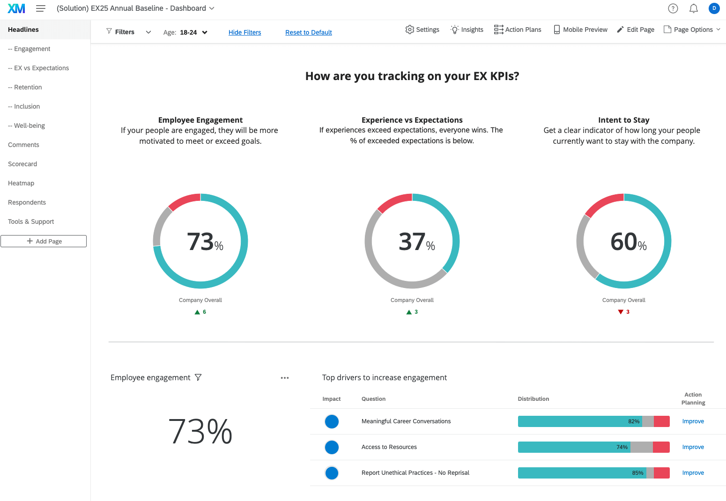
Task: Launch Mobile Preview
Action: tap(580, 29)
